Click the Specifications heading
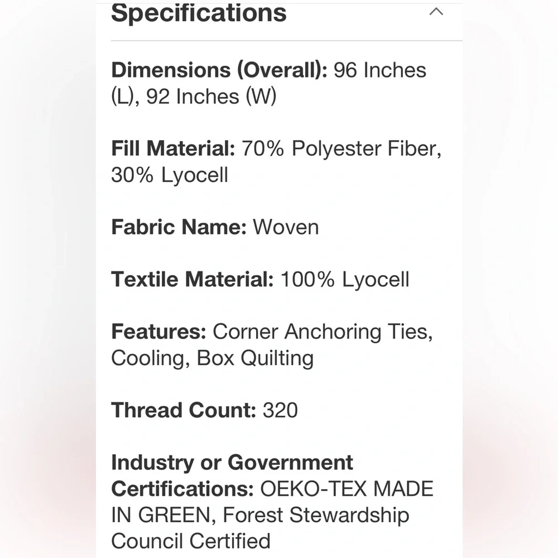Viewport: 558px width, 558px height. click(x=199, y=13)
